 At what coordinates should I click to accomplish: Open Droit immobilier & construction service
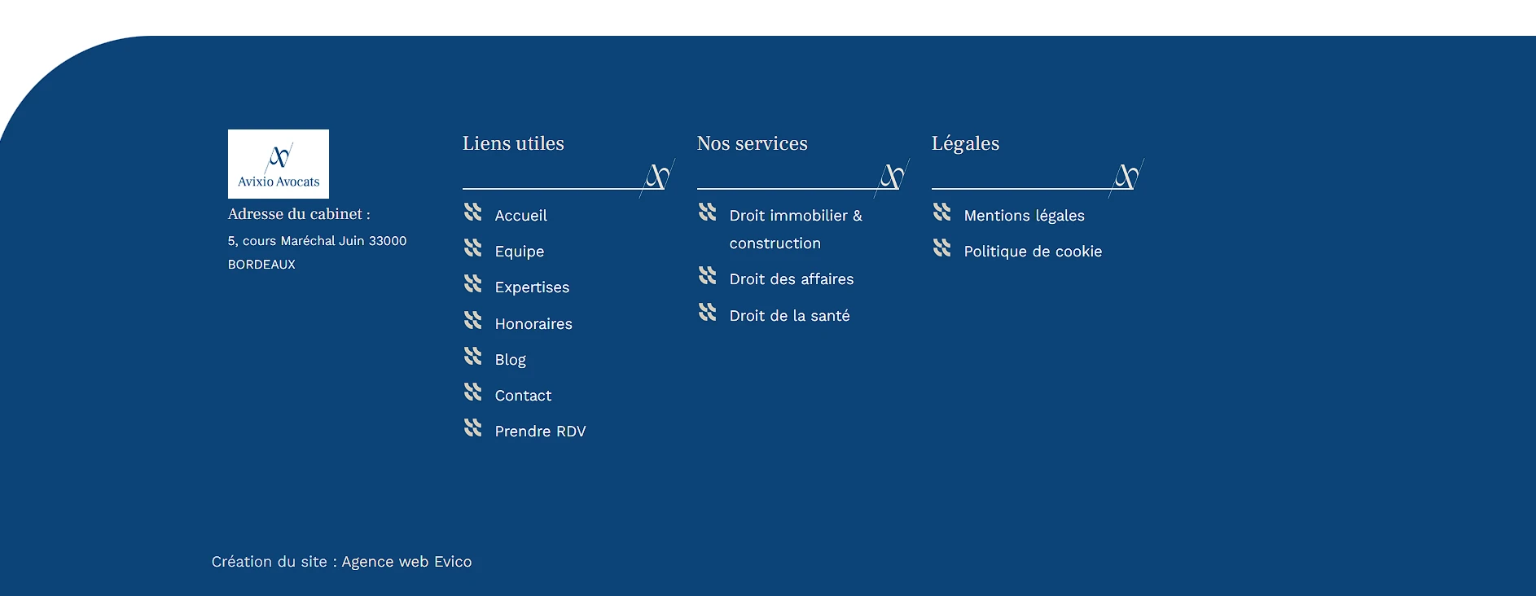[x=795, y=216]
